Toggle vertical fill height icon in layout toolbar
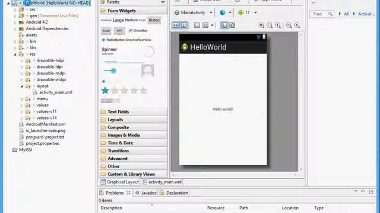 point(184,25)
